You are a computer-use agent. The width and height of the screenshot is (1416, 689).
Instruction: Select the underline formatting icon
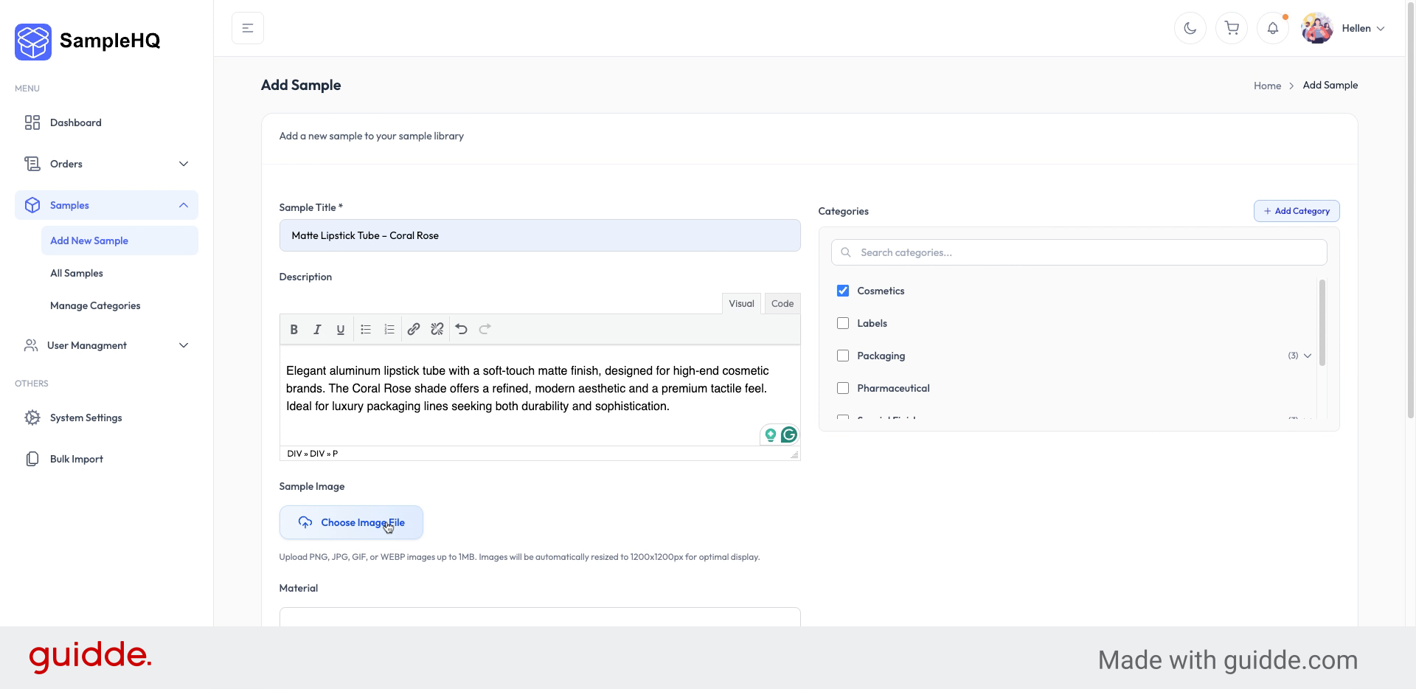340,330
